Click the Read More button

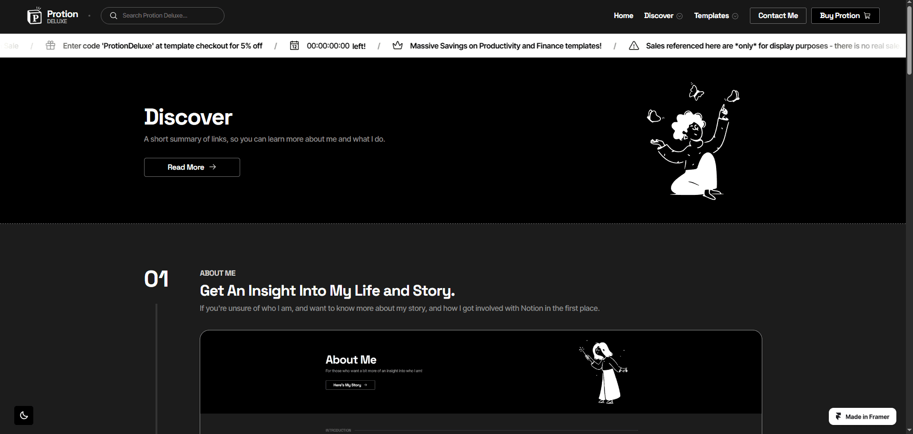[x=192, y=167]
